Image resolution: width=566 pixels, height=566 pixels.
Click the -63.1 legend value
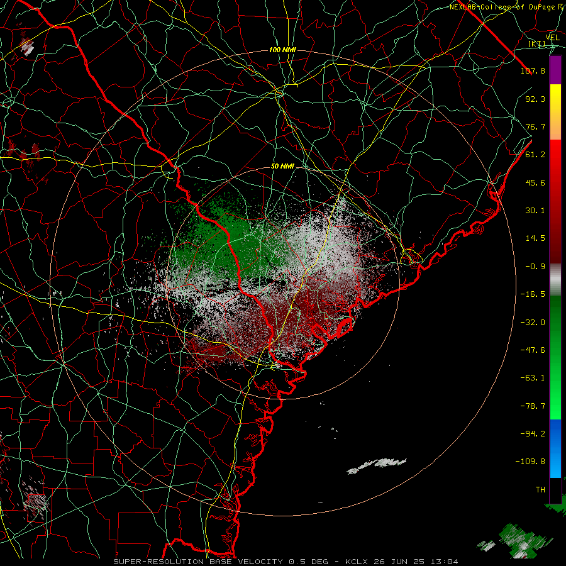click(x=533, y=378)
